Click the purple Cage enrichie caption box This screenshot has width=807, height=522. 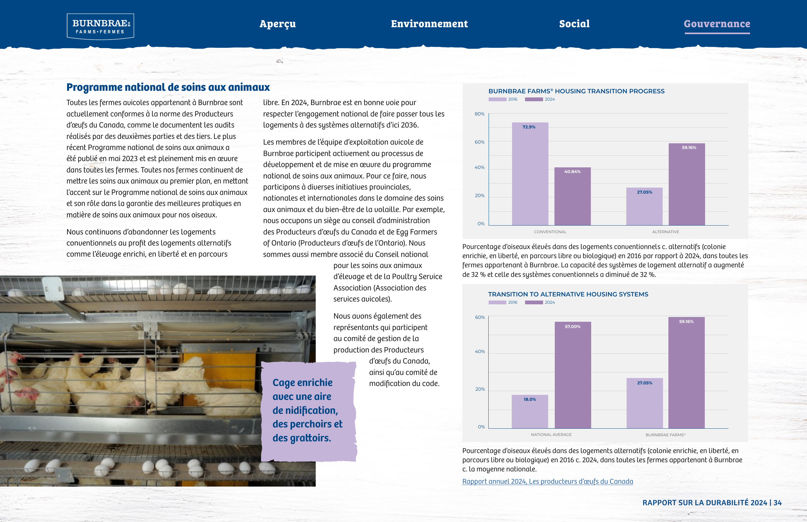309,411
